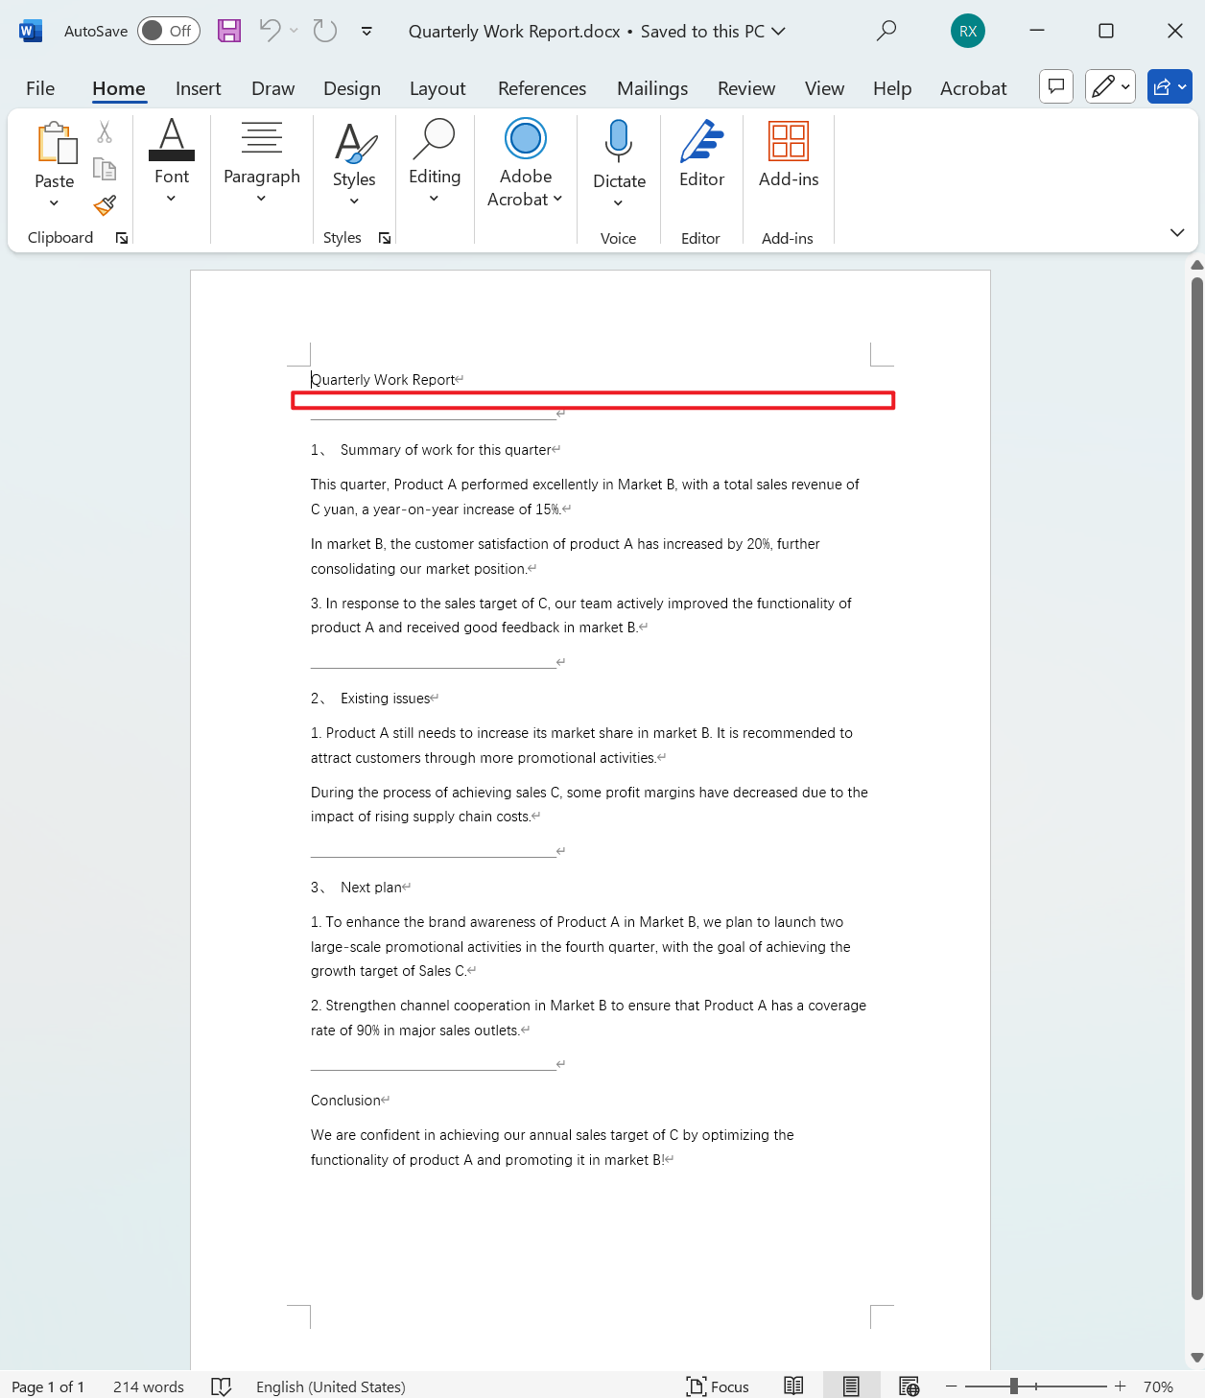Click the Quarterly Work Report title line
Screen dimensions: 1205x1398
point(383,380)
